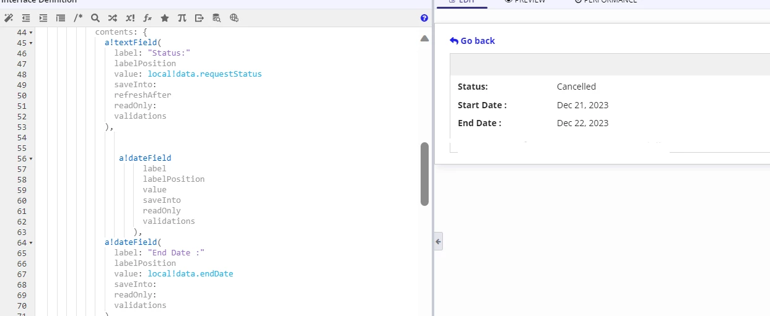Collapse code fold at line 45
Screen dimensions: 770x316
[31, 43]
